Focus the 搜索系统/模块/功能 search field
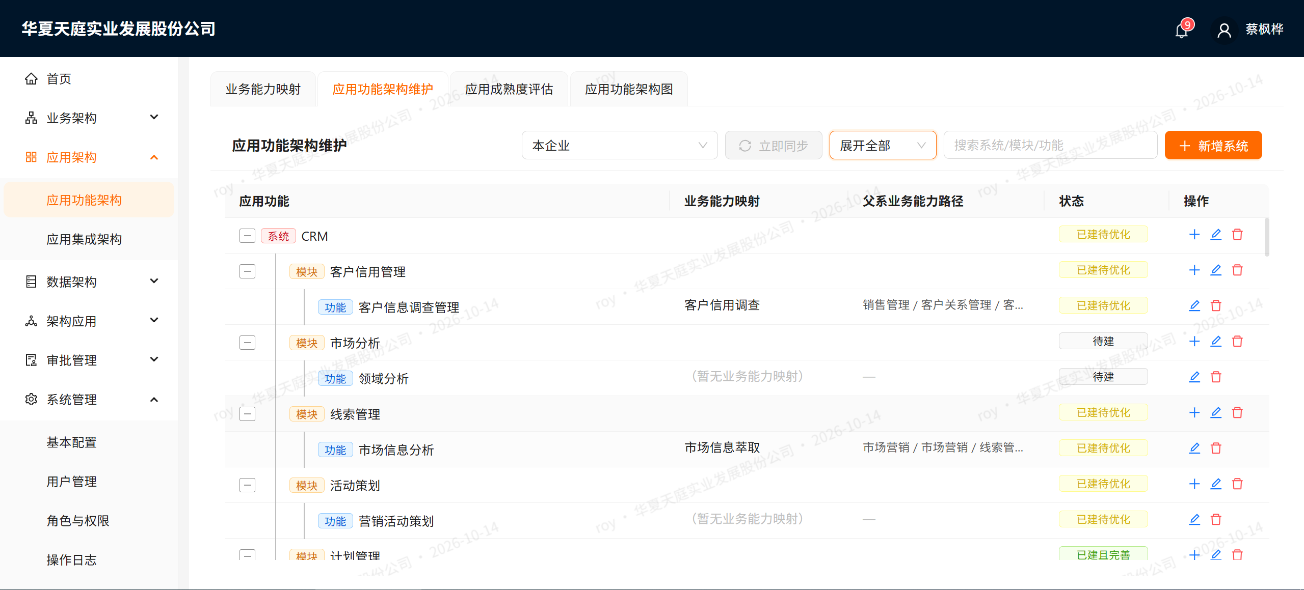This screenshot has height=590, width=1304. coord(1050,146)
